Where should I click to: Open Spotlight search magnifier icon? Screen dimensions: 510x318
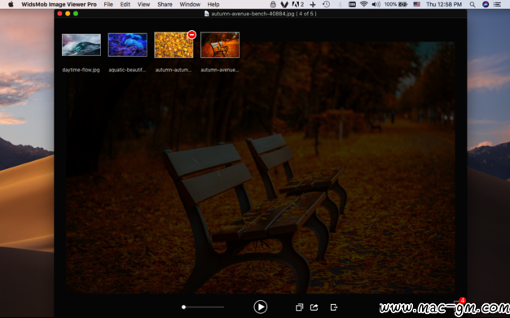473,4
